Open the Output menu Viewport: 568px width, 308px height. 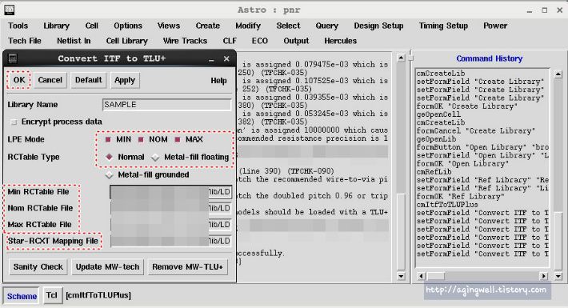[x=296, y=41]
